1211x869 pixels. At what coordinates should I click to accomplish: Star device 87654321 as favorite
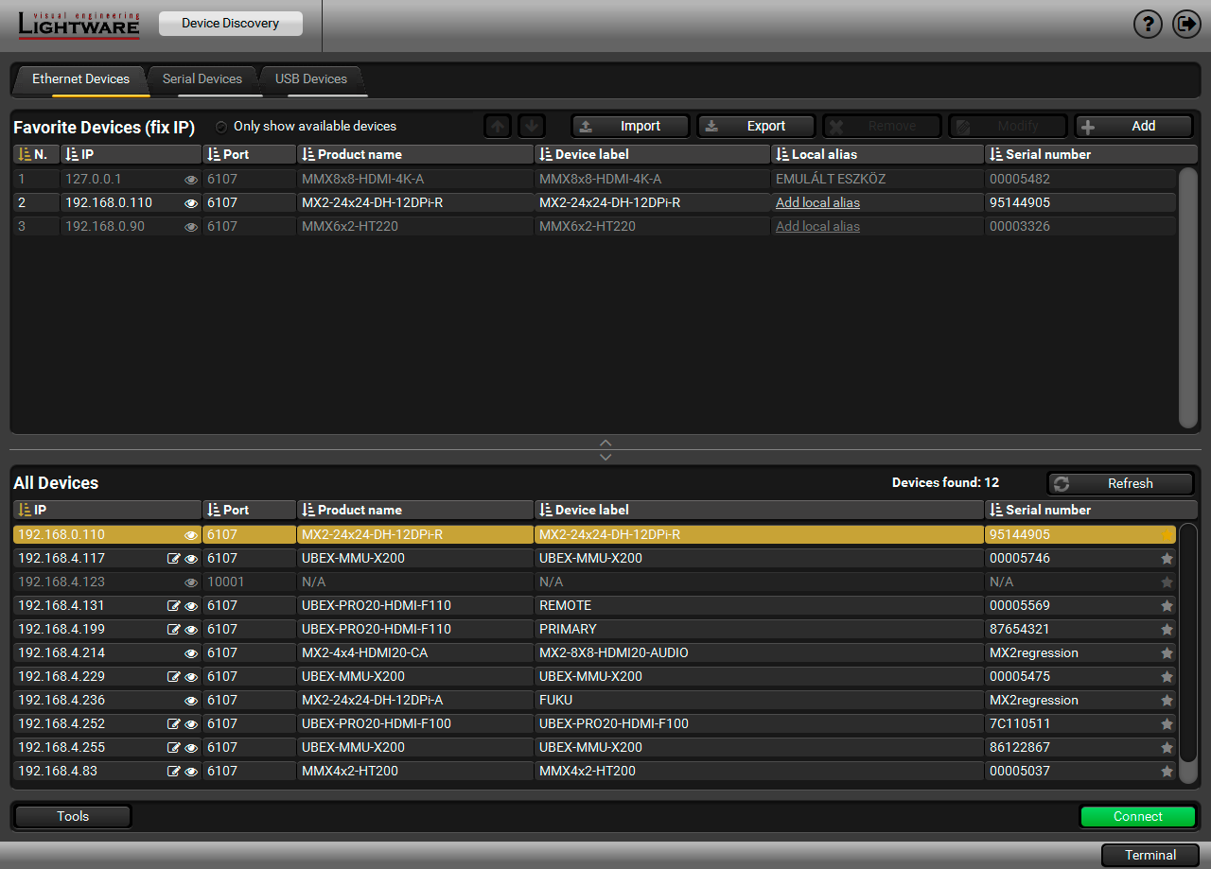coord(1167,630)
